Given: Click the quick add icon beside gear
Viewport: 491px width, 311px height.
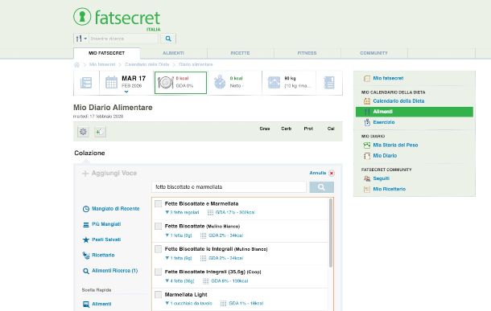Looking at the screenshot, I should pyautogui.click(x=100, y=132).
